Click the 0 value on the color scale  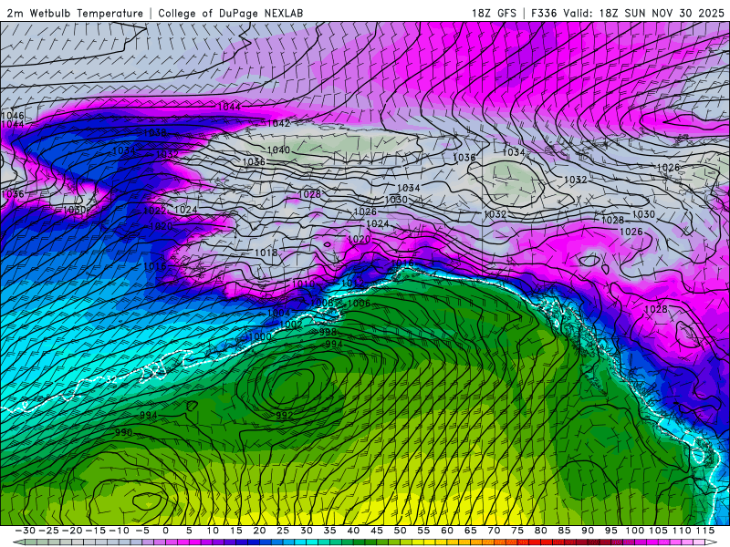coord(166,531)
